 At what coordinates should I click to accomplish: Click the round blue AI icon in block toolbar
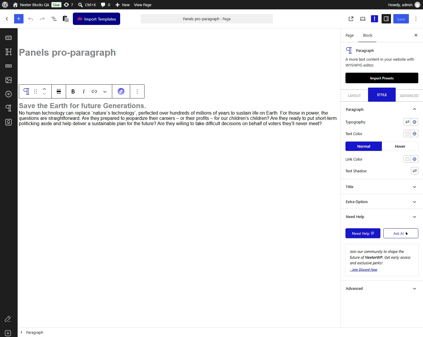point(121,91)
